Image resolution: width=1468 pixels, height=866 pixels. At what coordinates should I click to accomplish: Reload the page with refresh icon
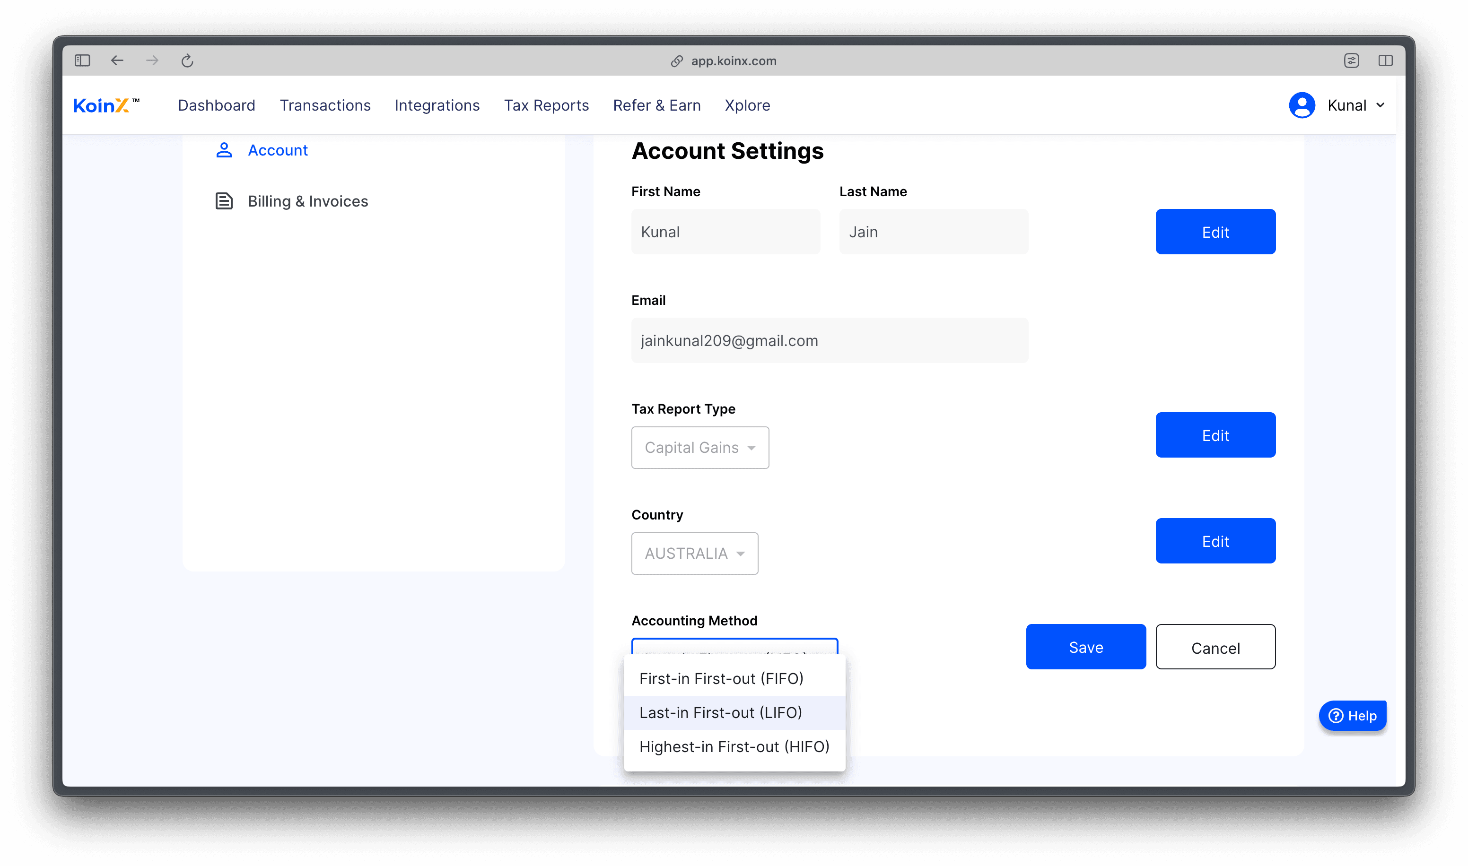click(187, 61)
